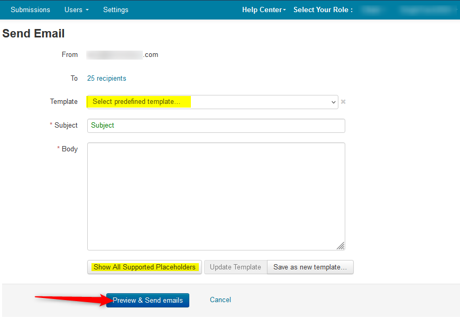Viewport: 460px width, 328px height.
Task: Open the 25 recipients link
Action: (106, 78)
